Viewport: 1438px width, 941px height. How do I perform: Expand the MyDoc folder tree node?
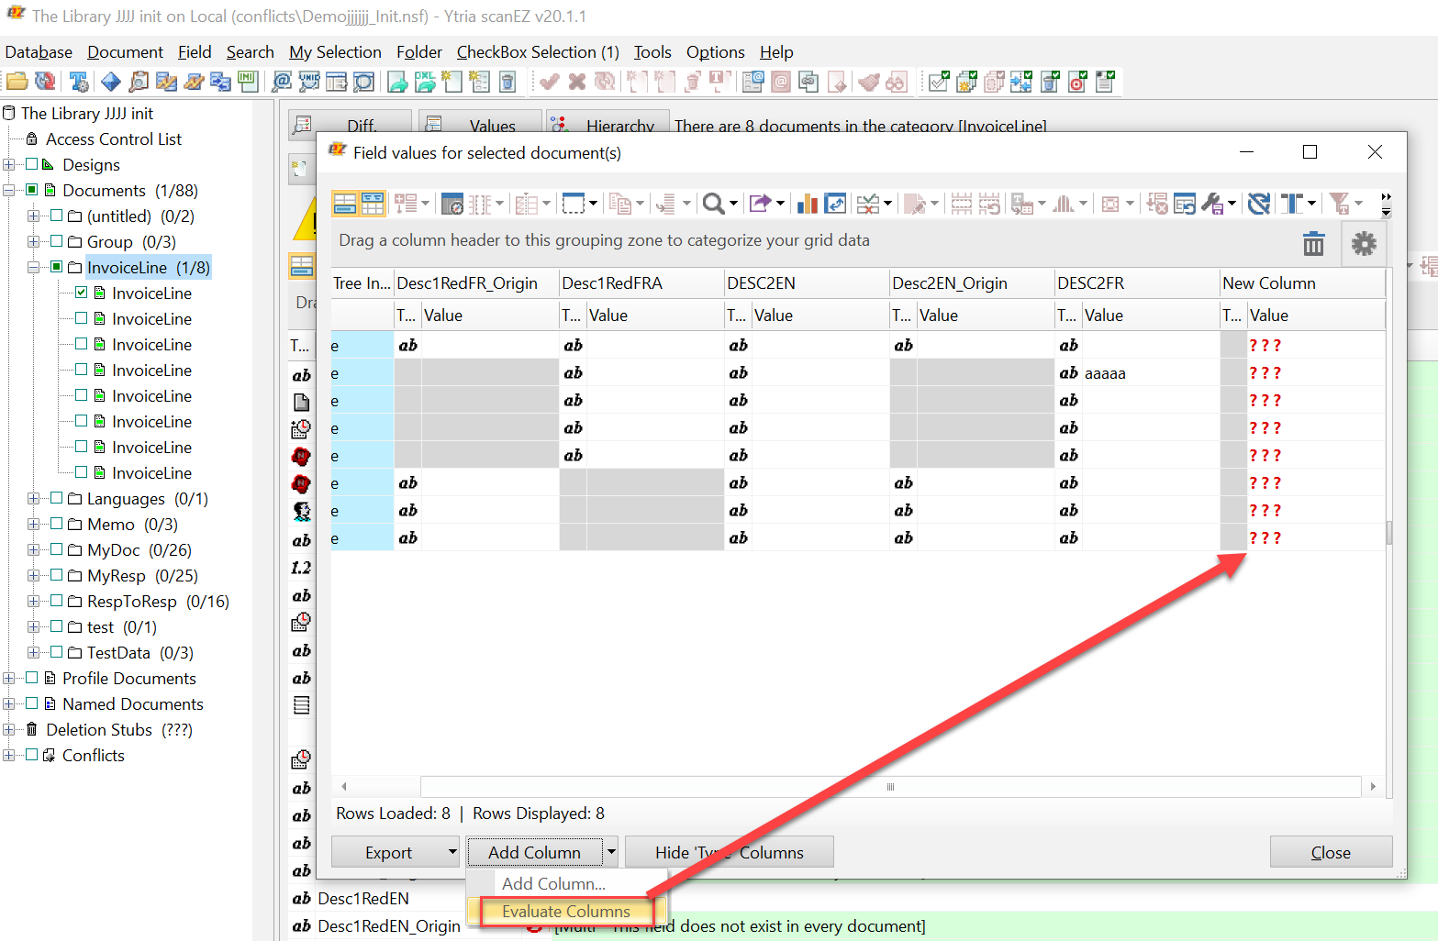click(x=33, y=550)
